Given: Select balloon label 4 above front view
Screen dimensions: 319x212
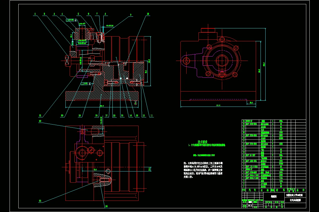Looking at the screenshot, I should click(x=62, y=14).
